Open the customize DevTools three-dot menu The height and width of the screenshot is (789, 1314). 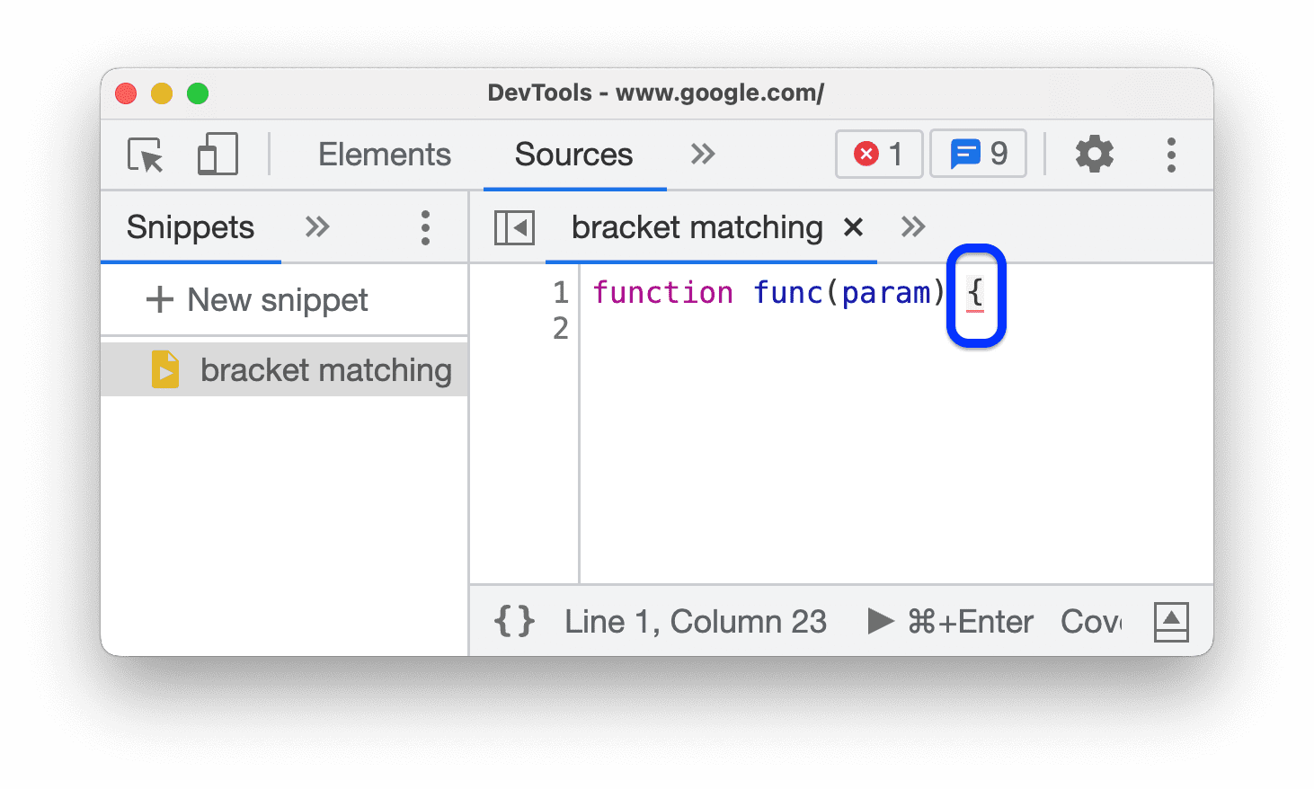1171,154
